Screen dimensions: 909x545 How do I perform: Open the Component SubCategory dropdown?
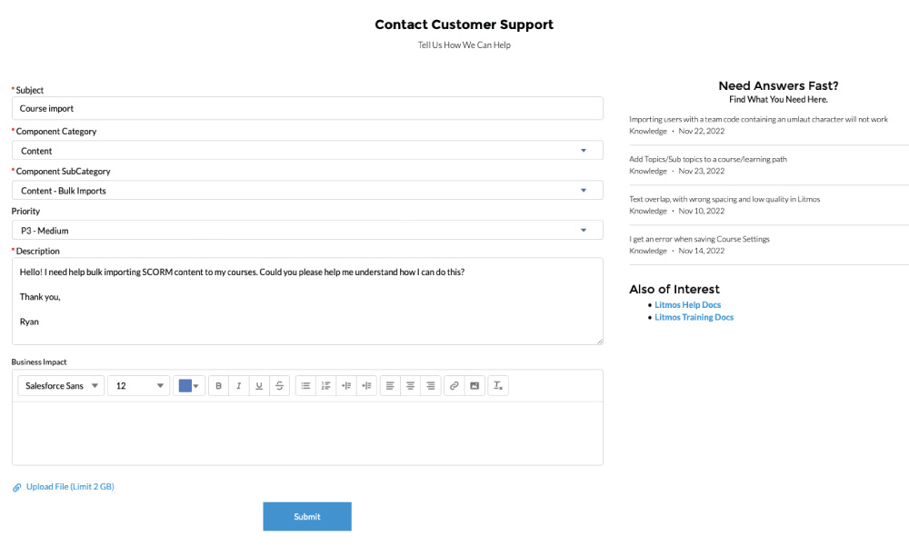click(x=307, y=191)
